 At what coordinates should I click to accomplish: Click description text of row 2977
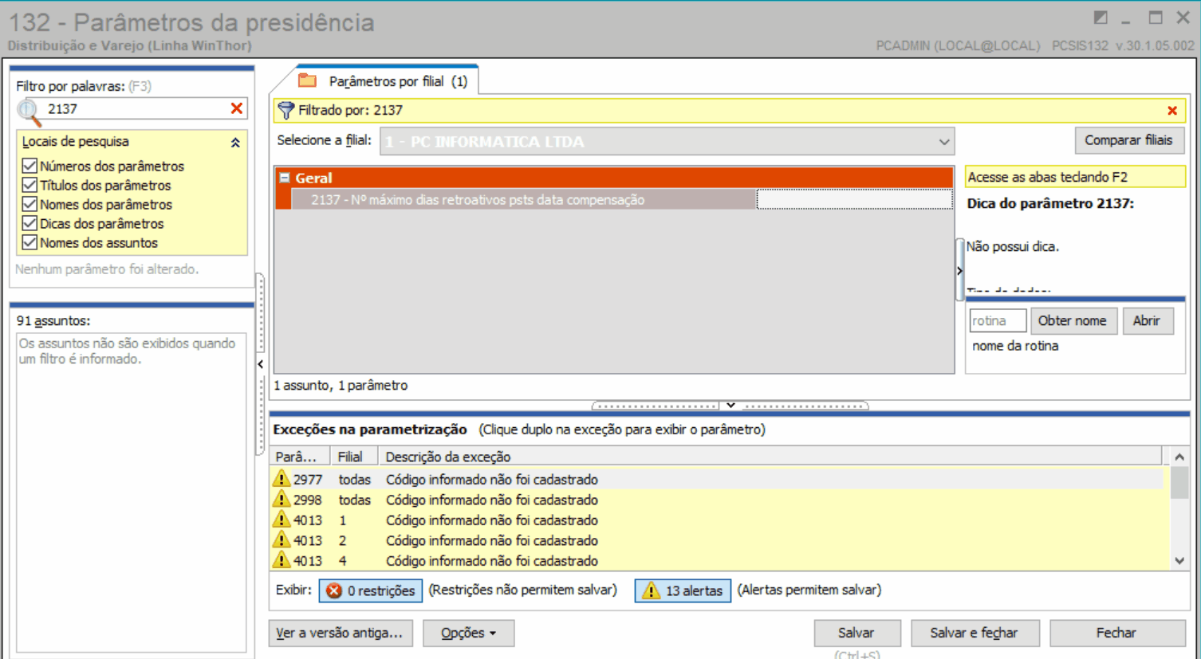(492, 479)
